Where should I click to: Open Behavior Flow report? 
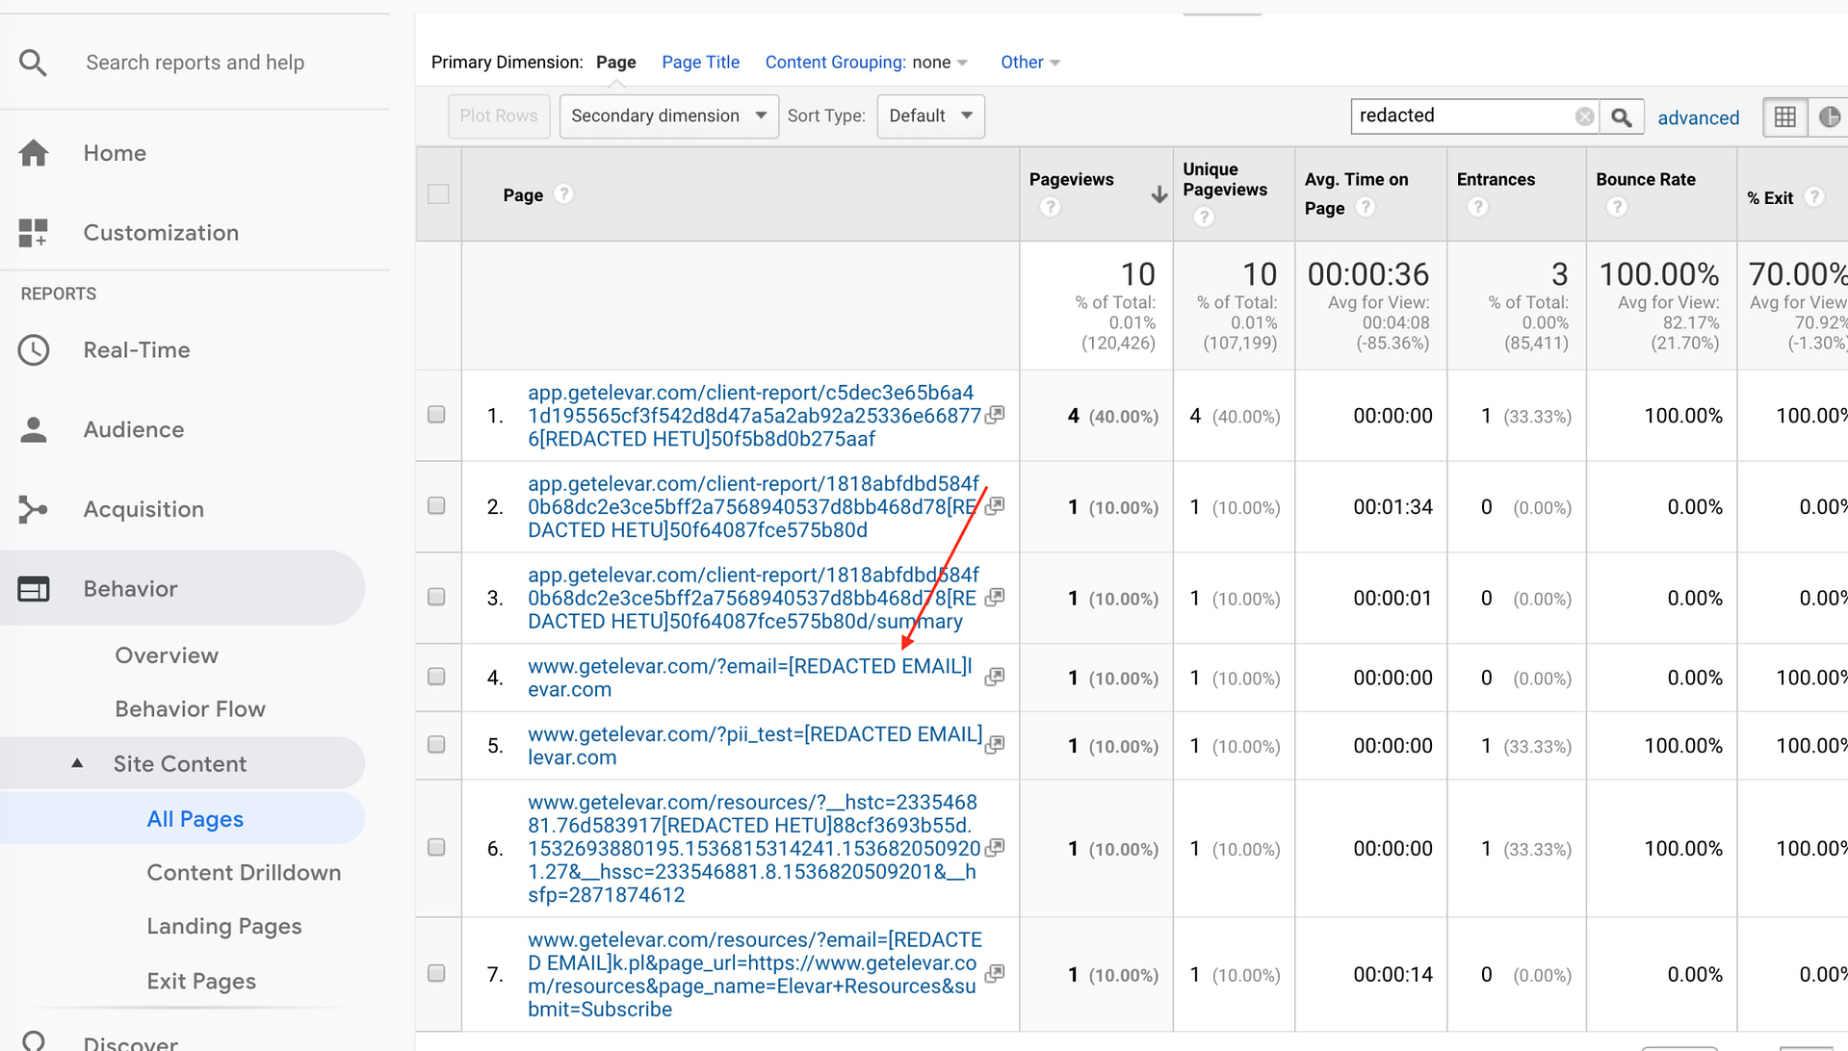click(190, 709)
